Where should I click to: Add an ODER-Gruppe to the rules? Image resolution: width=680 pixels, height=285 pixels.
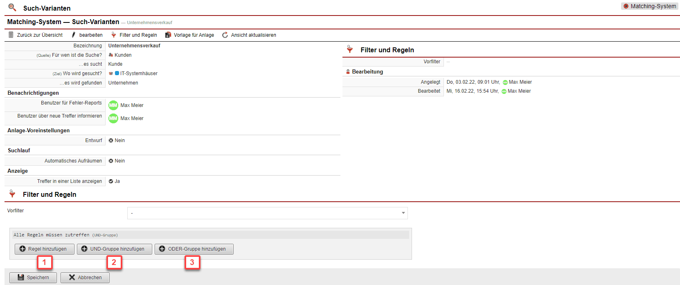pyautogui.click(x=194, y=249)
